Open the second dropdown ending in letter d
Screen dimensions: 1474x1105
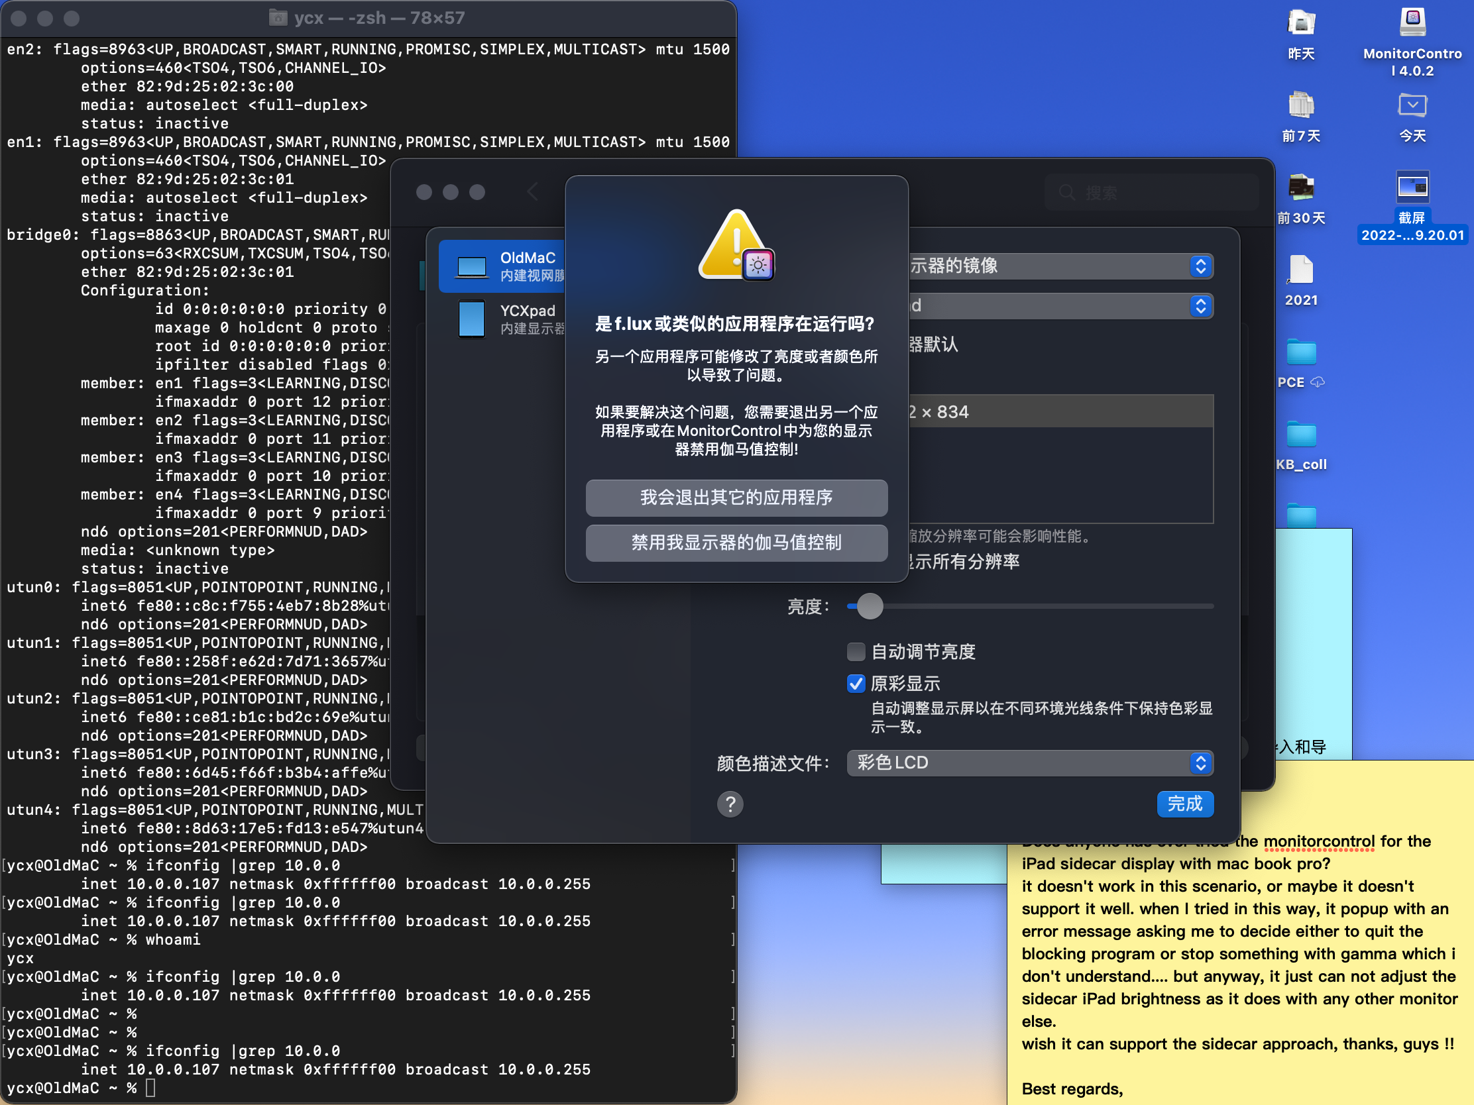[1062, 305]
